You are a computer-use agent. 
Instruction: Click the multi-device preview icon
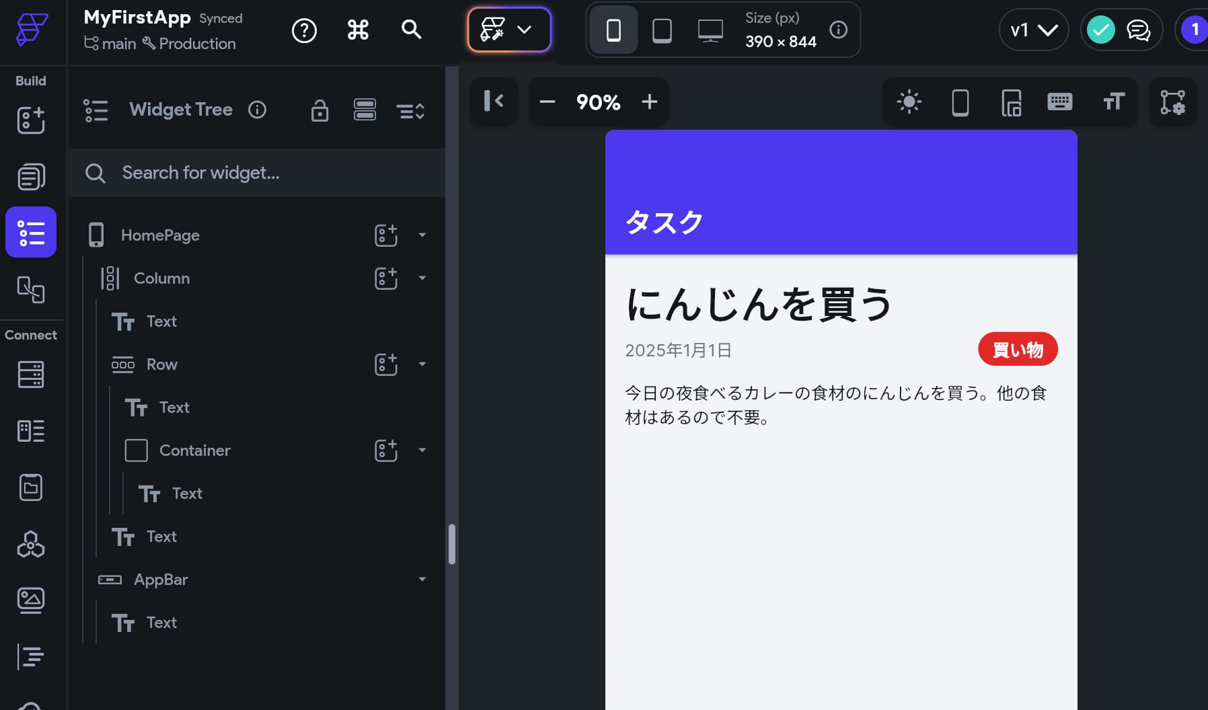[1011, 103]
